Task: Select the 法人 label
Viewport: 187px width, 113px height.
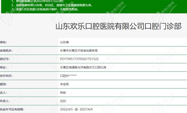Action: coord(3,93)
